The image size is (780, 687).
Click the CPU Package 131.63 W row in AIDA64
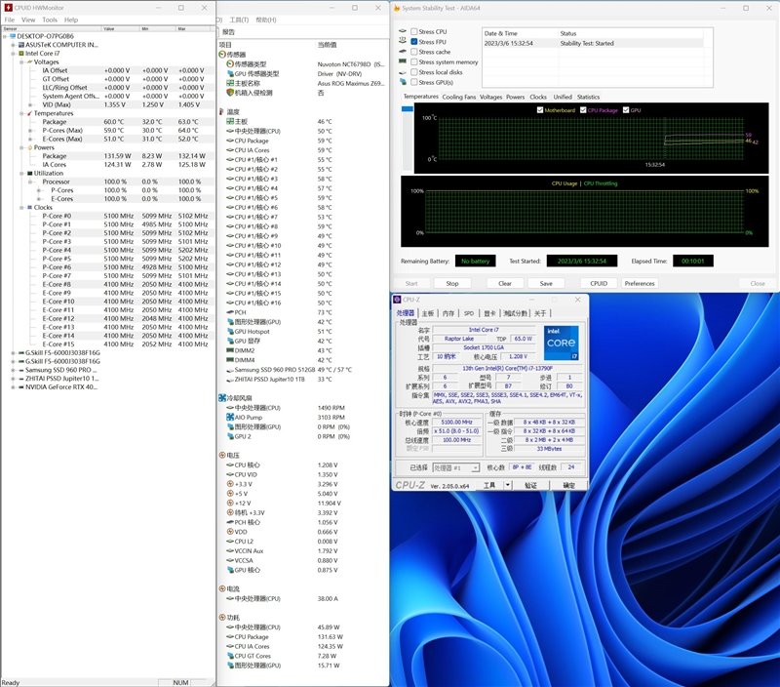[284, 636]
